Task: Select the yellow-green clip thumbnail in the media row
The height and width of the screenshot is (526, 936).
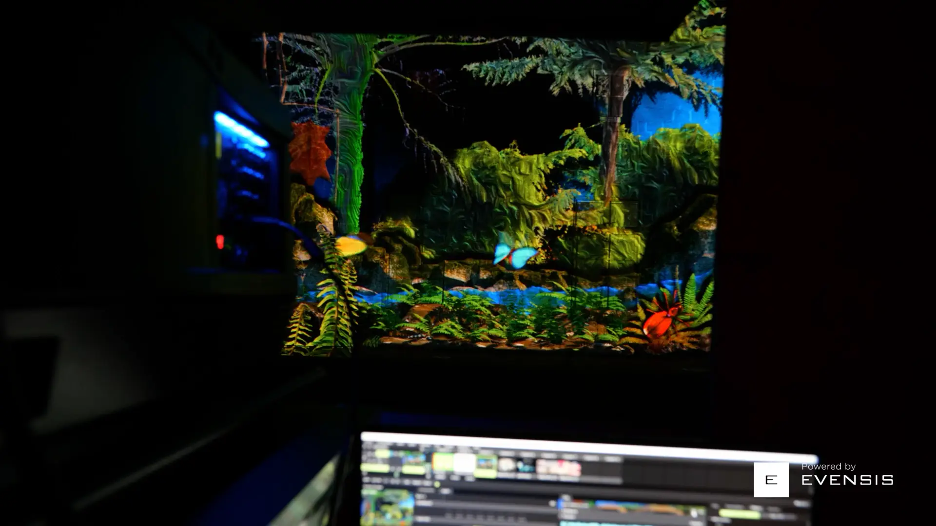Action: click(443, 462)
